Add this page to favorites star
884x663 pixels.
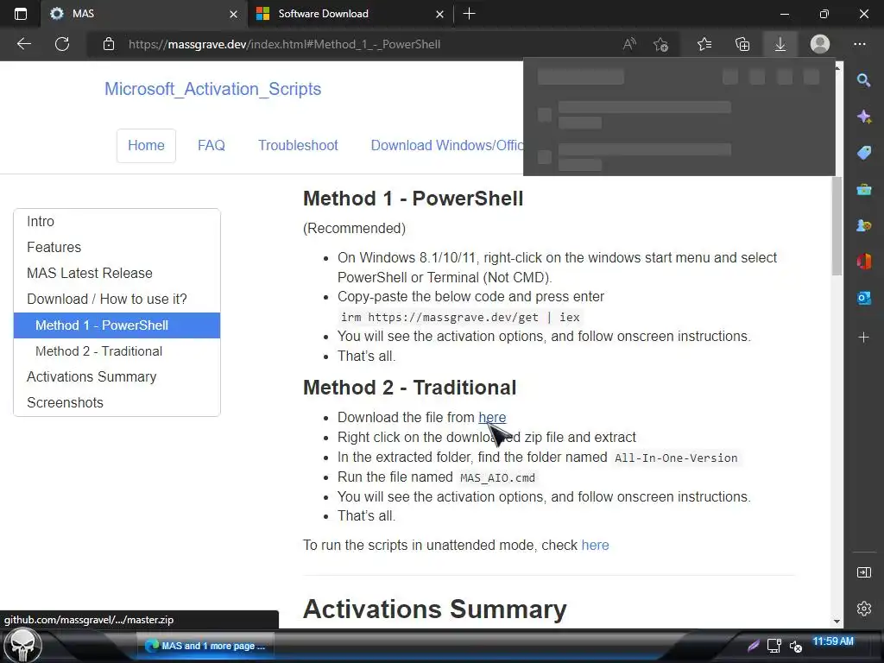pos(660,44)
